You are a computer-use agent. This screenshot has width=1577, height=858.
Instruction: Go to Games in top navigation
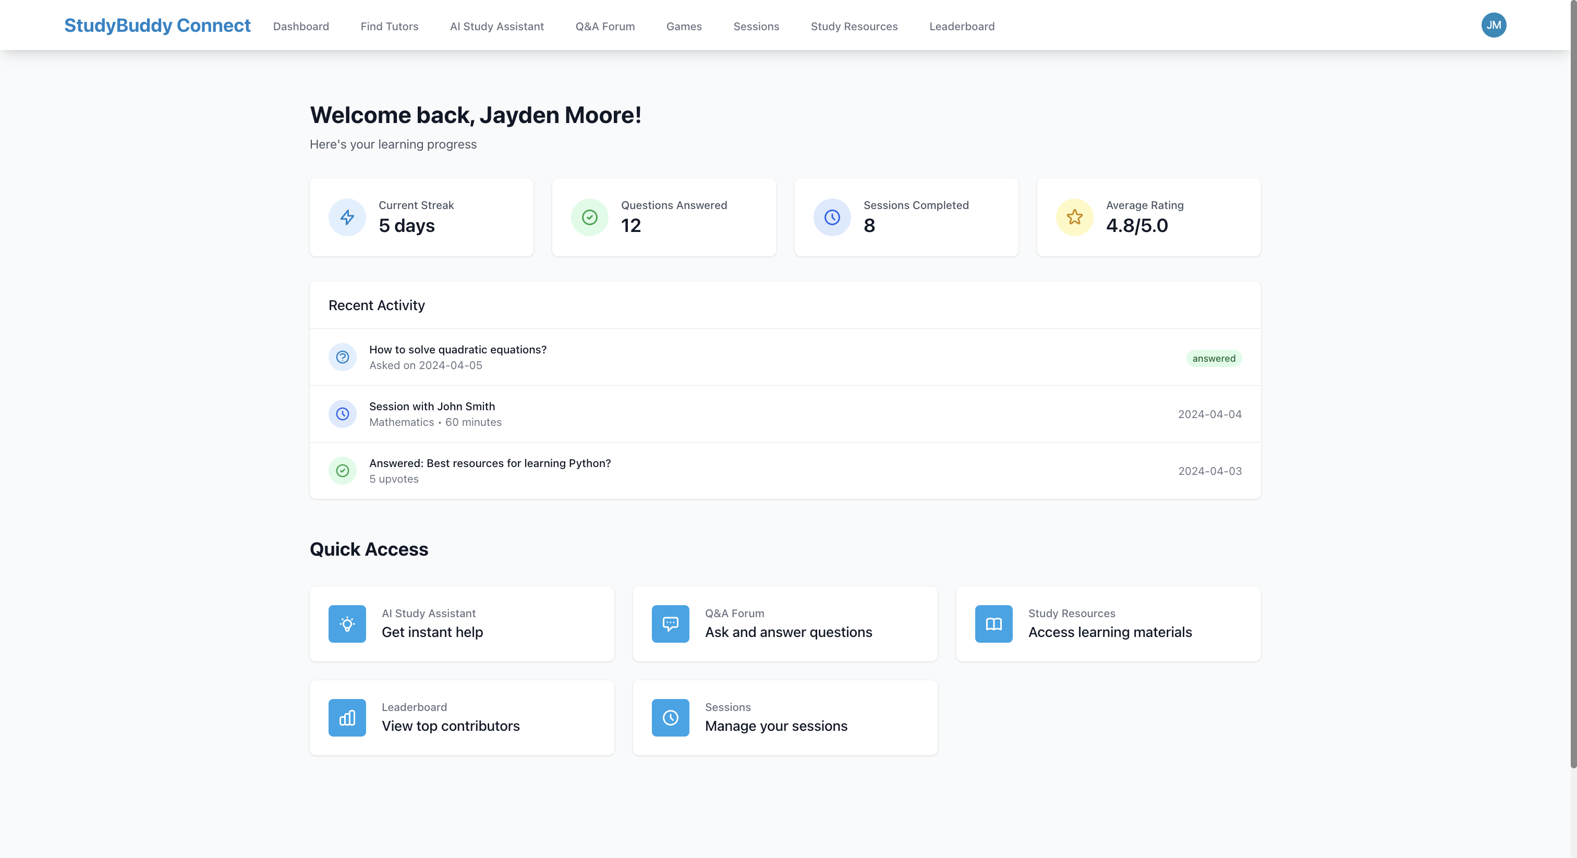[x=684, y=26]
